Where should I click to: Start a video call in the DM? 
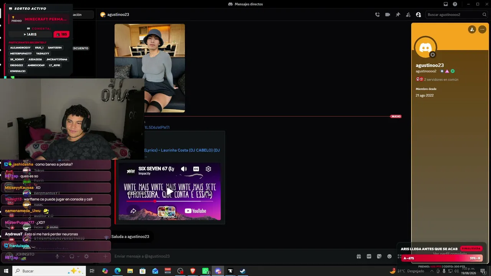(x=387, y=15)
